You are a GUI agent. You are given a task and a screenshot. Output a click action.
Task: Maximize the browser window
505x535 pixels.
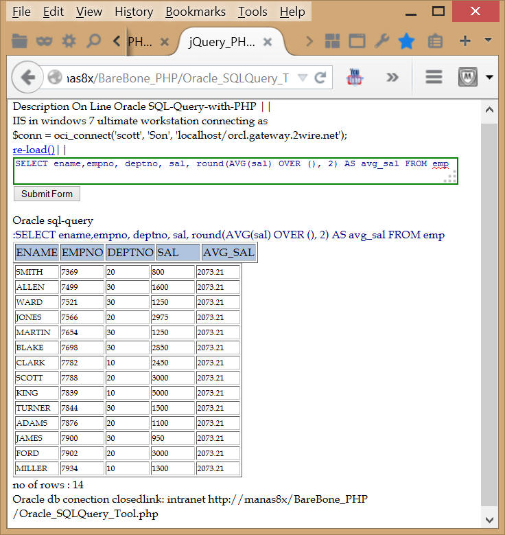438,11
